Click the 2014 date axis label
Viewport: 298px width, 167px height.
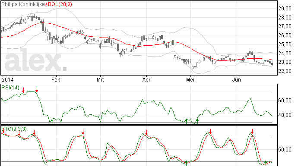point(8,79)
